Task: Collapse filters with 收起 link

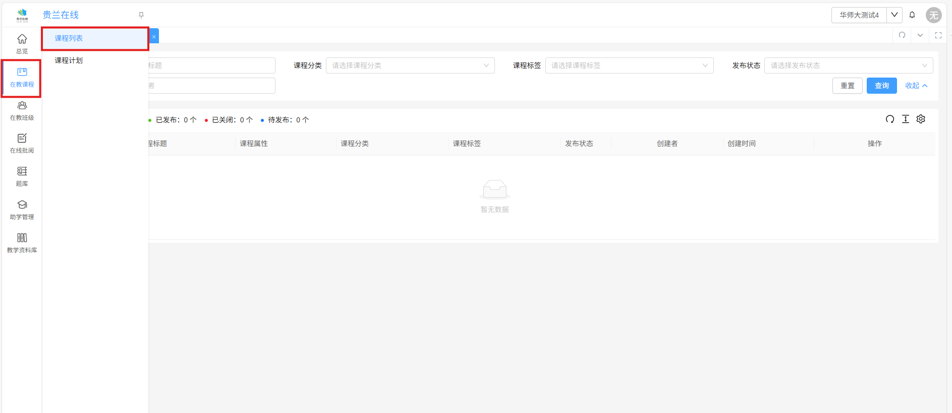Action: [x=916, y=86]
